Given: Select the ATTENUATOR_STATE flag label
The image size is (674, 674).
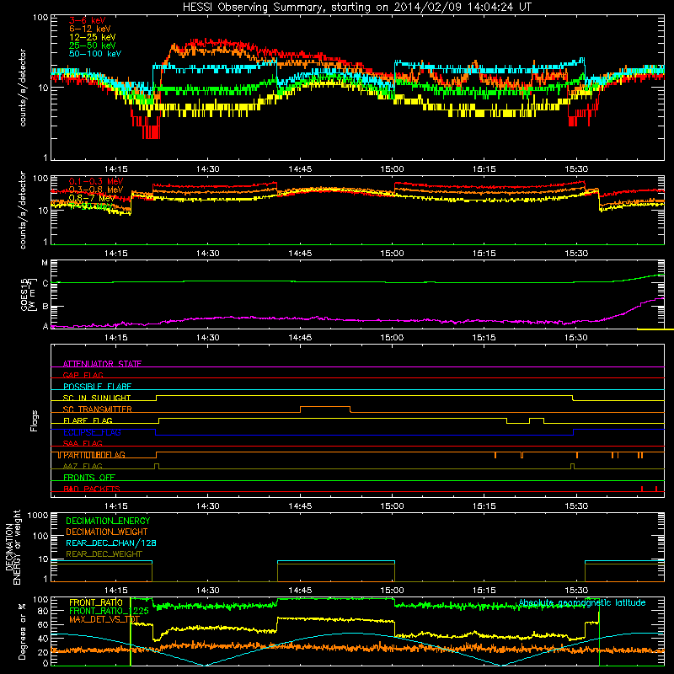Looking at the screenshot, I should coord(102,364).
